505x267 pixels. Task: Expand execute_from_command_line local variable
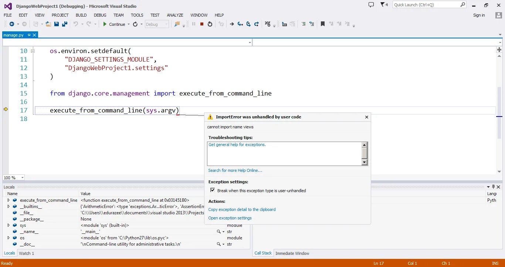(x=9, y=200)
